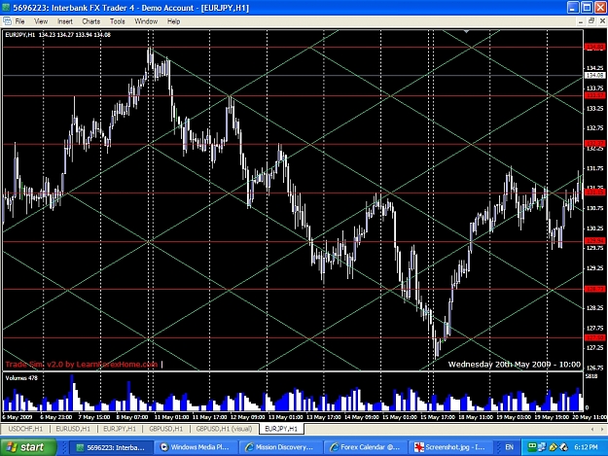608x456 pixels.
Task: Click the 129.25 price scale value
Action: coord(595,268)
